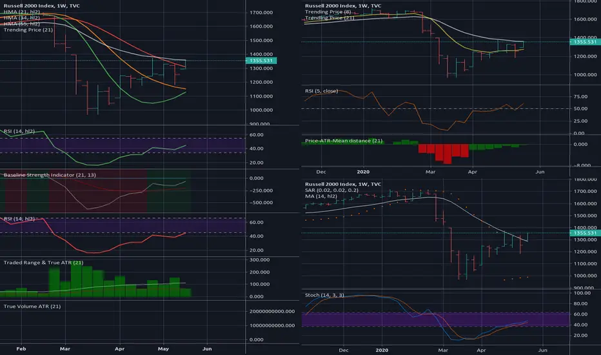Click Jun on the left chart time axis
Image resolution: width=601 pixels, height=355 pixels.
pyautogui.click(x=207, y=349)
